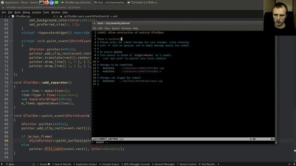Screen dimensions: 296x166
Task: Open the Version Control pane
Action: [186, 164]
